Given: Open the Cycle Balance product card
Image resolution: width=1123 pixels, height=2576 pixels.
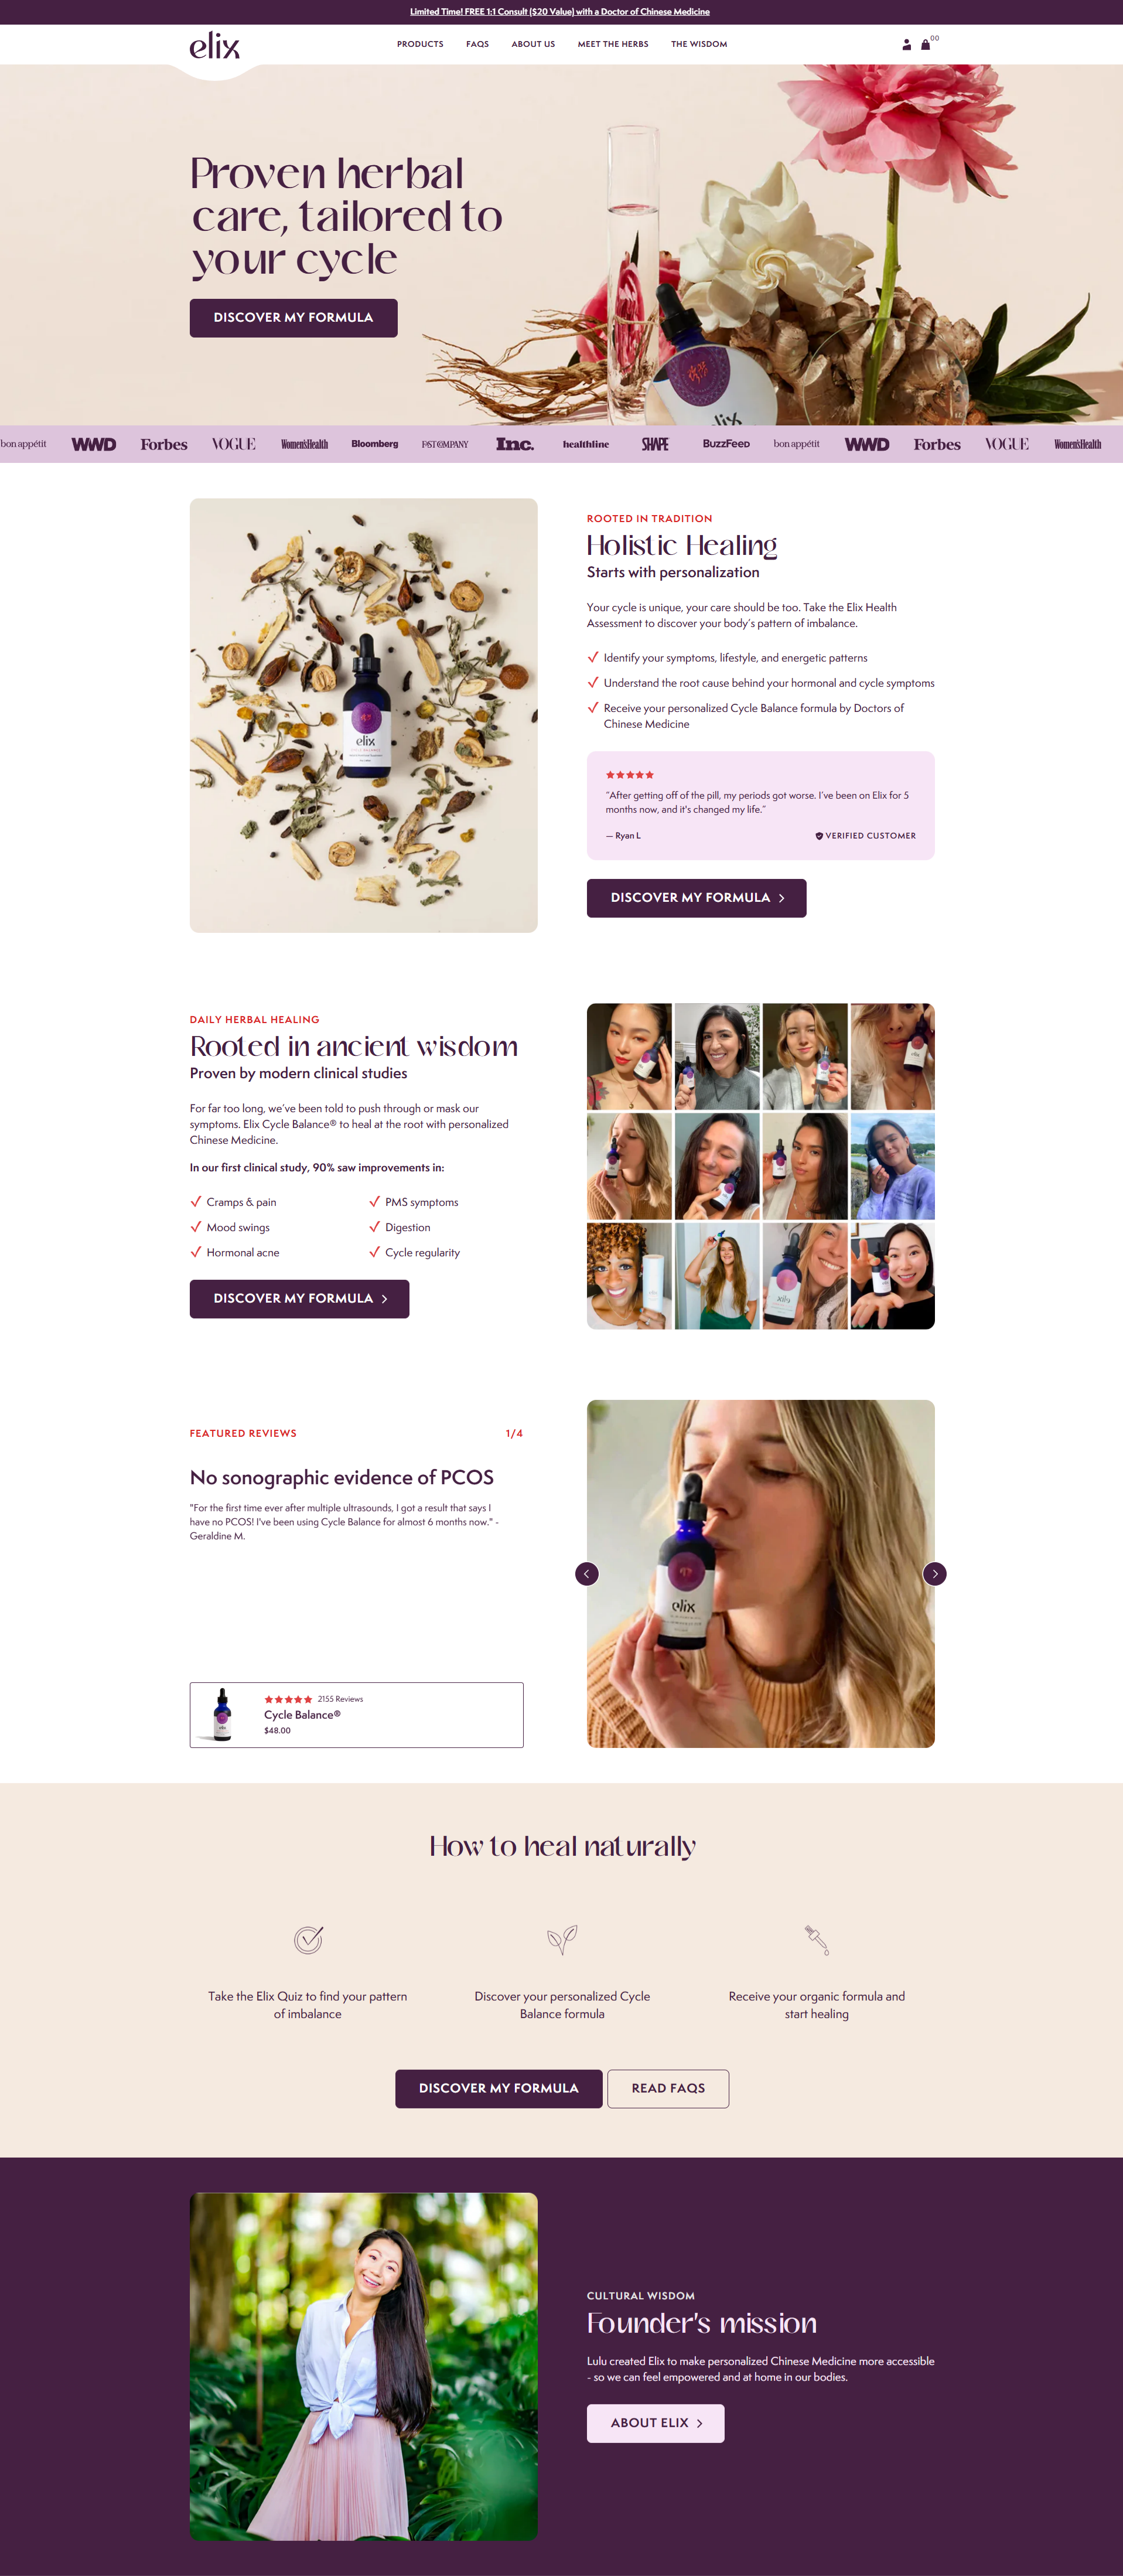Looking at the screenshot, I should pos(357,1715).
